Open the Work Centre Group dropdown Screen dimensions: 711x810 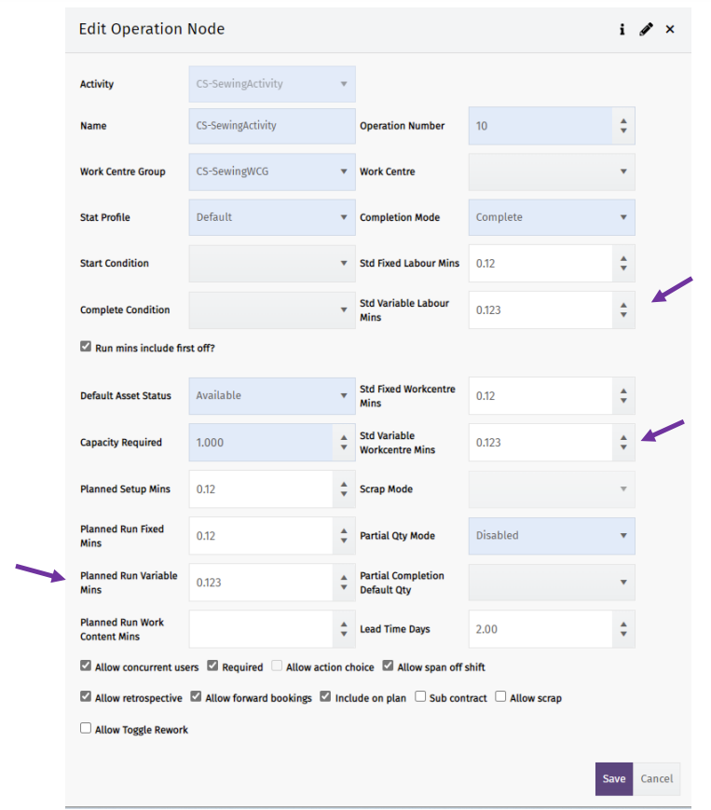(344, 172)
